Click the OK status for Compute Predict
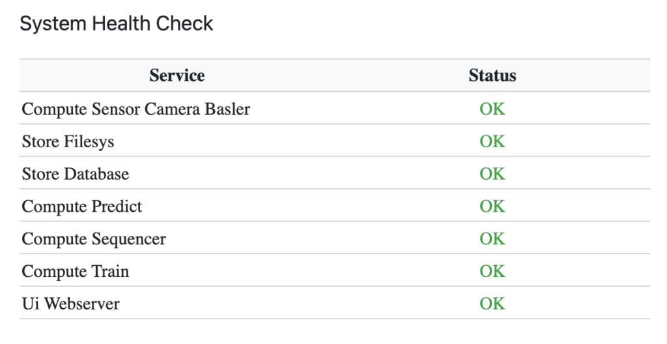This screenshot has height=344, width=667. click(x=492, y=207)
